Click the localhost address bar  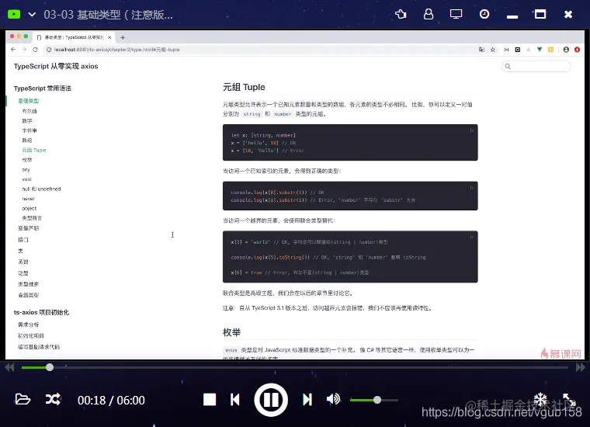coord(259,49)
